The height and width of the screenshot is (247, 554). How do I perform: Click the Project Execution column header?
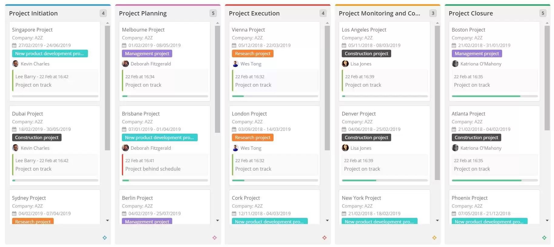click(x=254, y=13)
